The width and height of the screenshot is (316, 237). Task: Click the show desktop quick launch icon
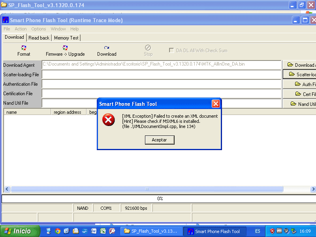(x=49, y=231)
